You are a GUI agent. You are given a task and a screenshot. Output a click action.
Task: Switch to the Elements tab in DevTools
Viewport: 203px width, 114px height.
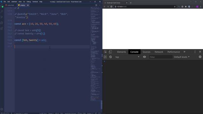click(121, 52)
